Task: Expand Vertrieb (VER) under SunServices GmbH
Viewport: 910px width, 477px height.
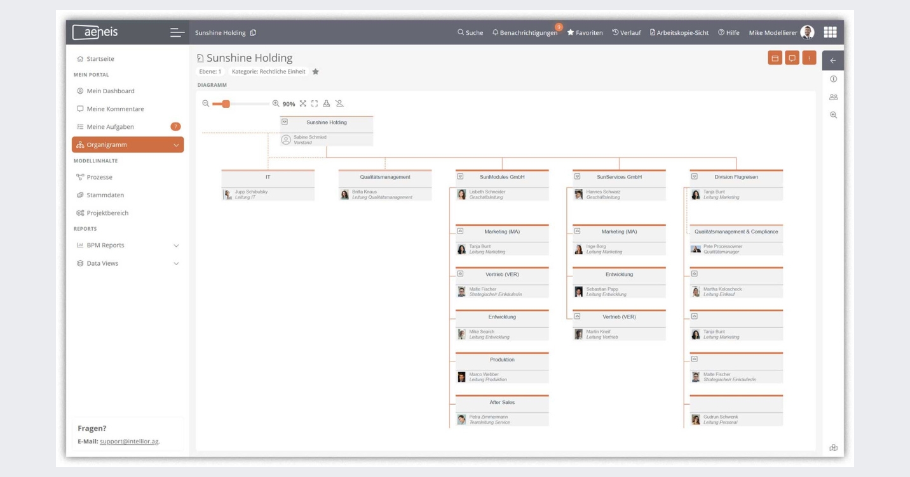Action: (578, 316)
